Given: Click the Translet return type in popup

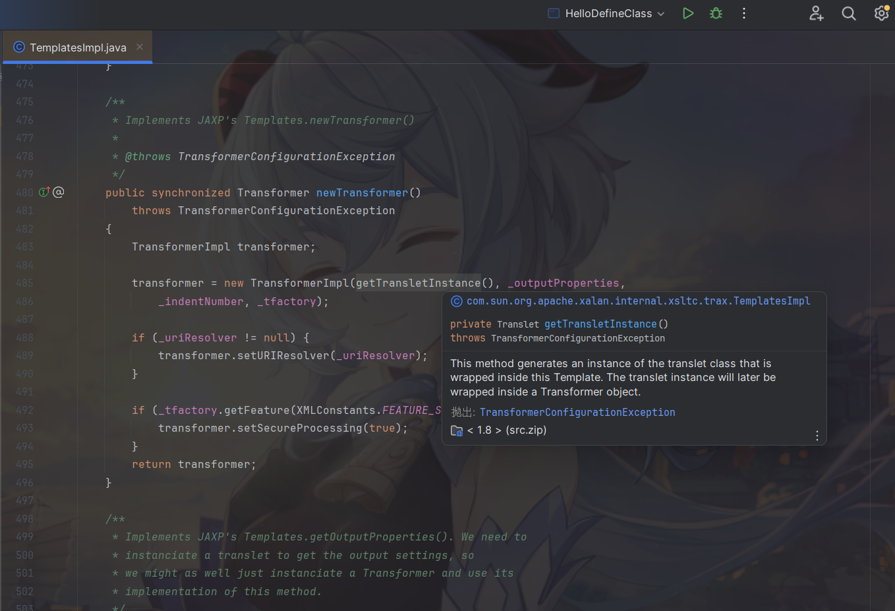Looking at the screenshot, I should (518, 324).
